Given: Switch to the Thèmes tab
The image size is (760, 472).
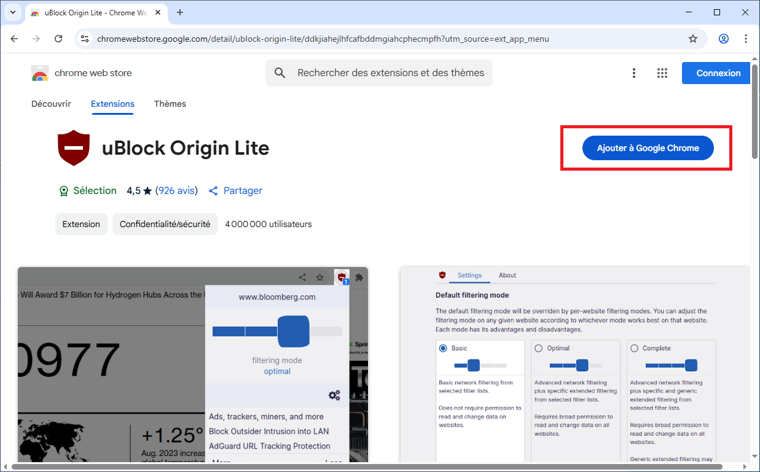Looking at the screenshot, I should point(170,104).
